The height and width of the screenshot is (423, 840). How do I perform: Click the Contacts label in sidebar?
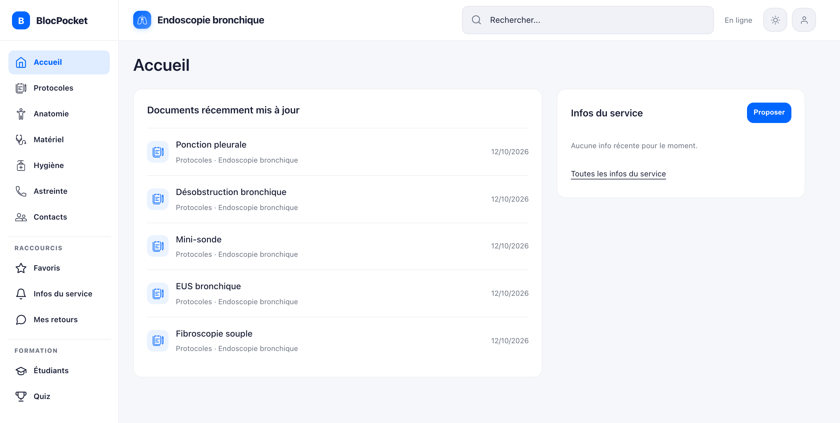coord(50,217)
